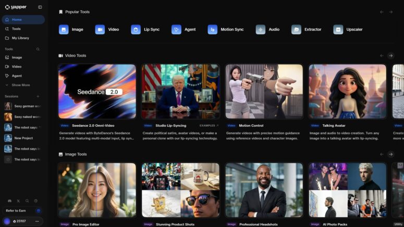Search tools using the sidebar magnifier icon
The width and height of the screenshot is (404, 227).
pyautogui.click(x=38, y=49)
